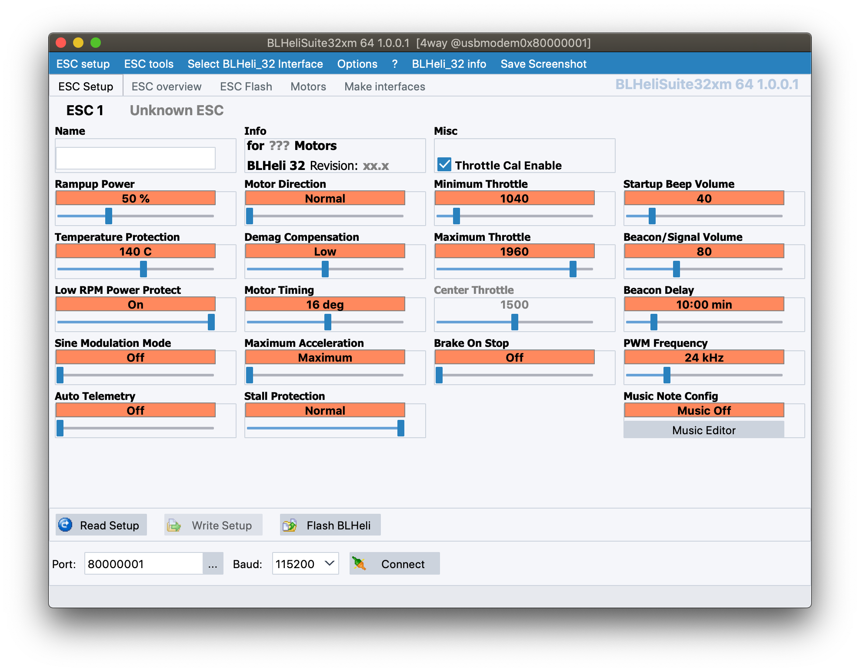Click the Brake On Stop slider handle
Viewport: 860px width, 672px height.
(439, 375)
